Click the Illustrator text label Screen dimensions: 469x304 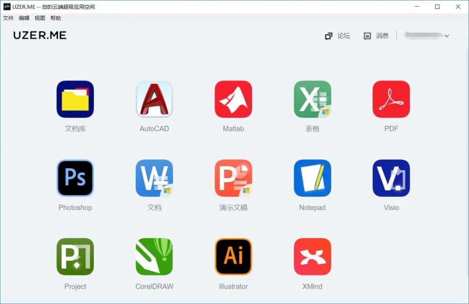(x=233, y=286)
